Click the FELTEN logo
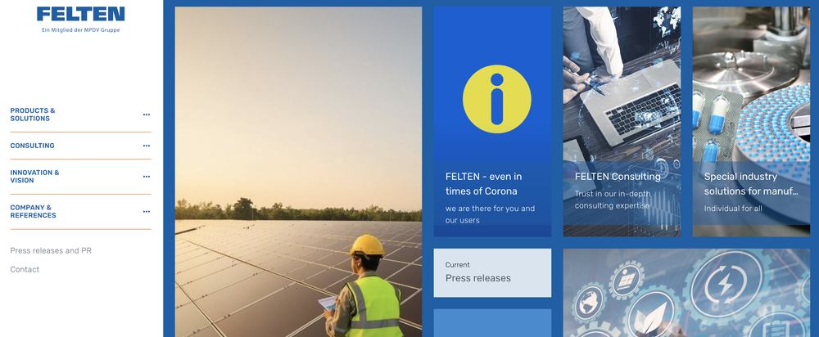Screen dimensions: 819x337 (80, 14)
